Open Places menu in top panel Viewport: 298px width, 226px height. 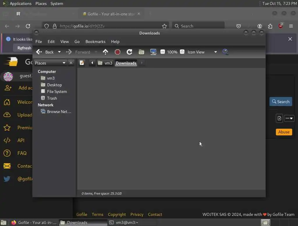click(x=41, y=3)
